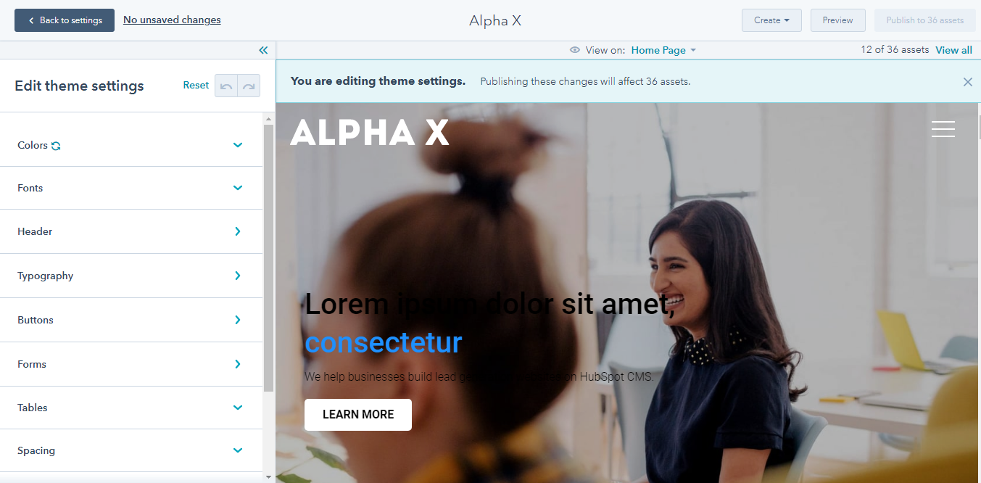This screenshot has height=483, width=981.
Task: Expand the Fonts settings section
Action: pyautogui.click(x=131, y=188)
